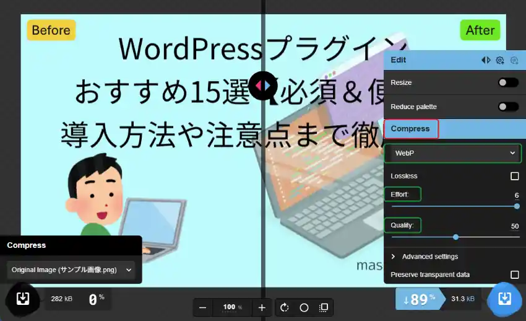Click the Before label
This screenshot has width=526, height=321.
pyautogui.click(x=51, y=30)
